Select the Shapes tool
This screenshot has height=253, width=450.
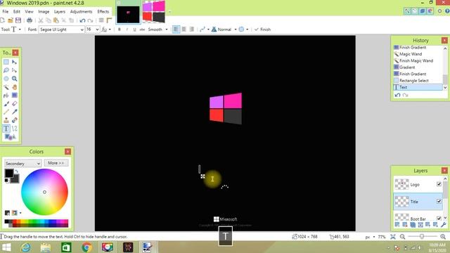pyautogui.click(x=10, y=137)
